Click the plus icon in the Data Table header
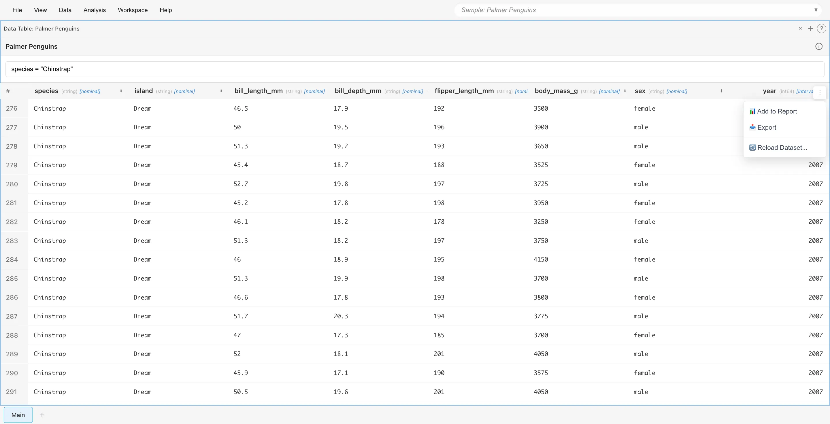Screen dimensions: 830x424 click(810, 28)
